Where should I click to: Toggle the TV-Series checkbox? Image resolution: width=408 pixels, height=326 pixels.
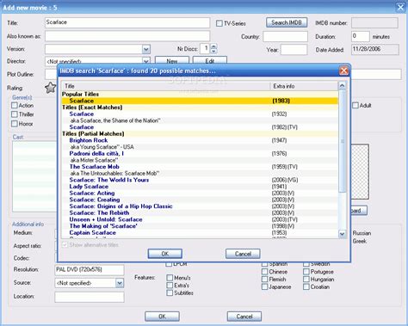219,23
